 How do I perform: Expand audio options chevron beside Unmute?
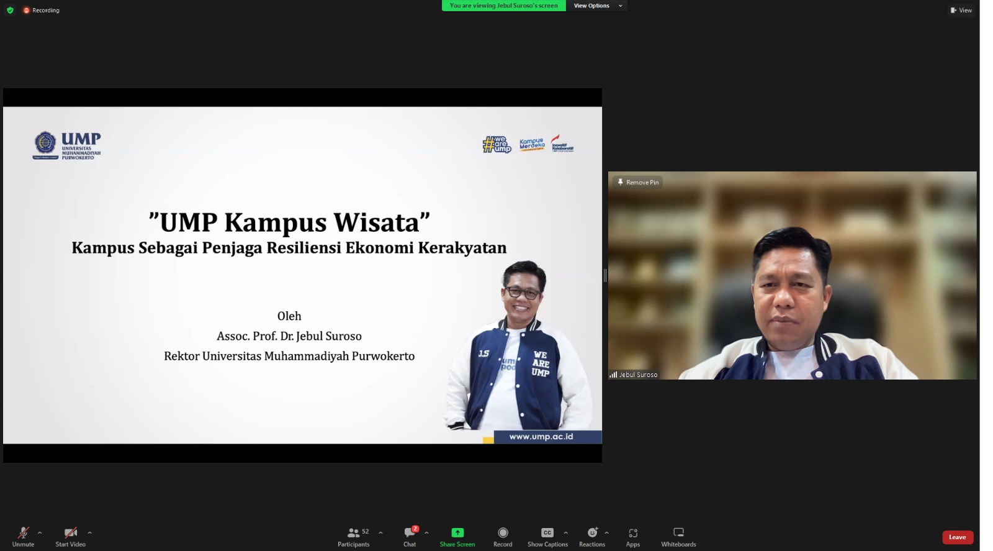tap(40, 533)
